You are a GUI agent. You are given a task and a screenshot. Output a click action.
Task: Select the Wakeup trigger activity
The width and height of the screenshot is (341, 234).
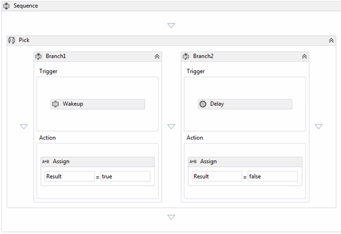(x=97, y=104)
